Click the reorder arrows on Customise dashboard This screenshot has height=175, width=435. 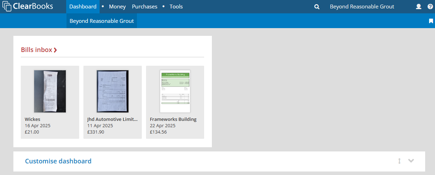click(399, 161)
